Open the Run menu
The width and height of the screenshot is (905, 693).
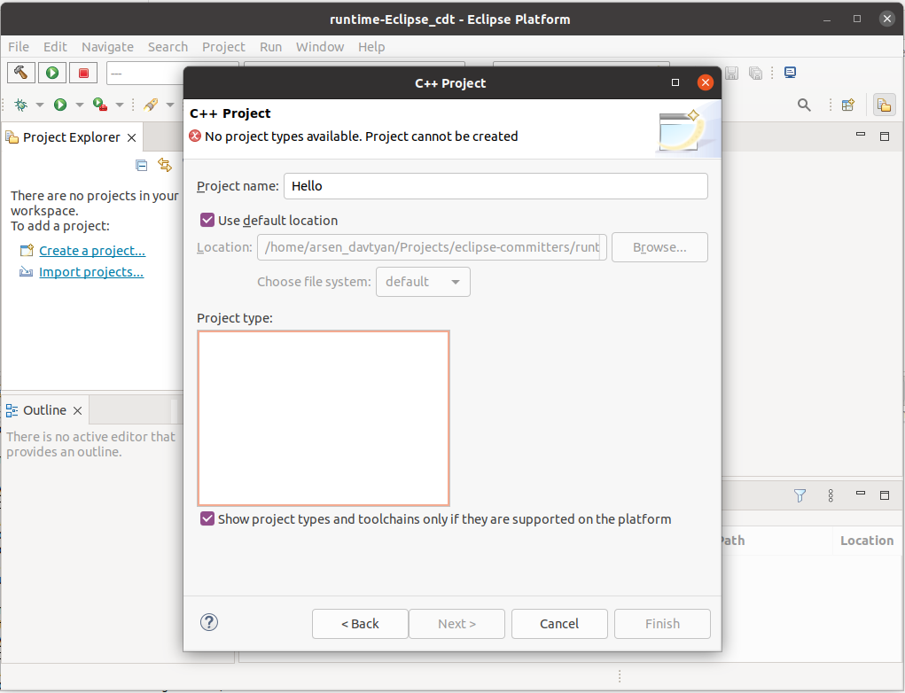tap(270, 47)
